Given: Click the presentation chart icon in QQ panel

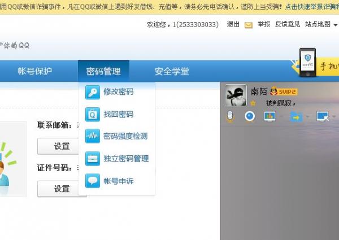Looking at the screenshot, I should (x=270, y=116).
